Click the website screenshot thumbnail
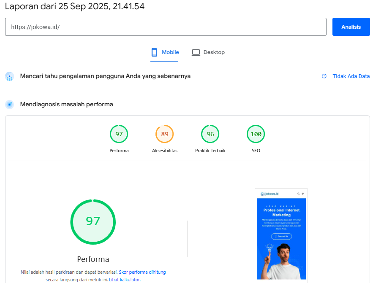373x283 pixels. [x=281, y=236]
